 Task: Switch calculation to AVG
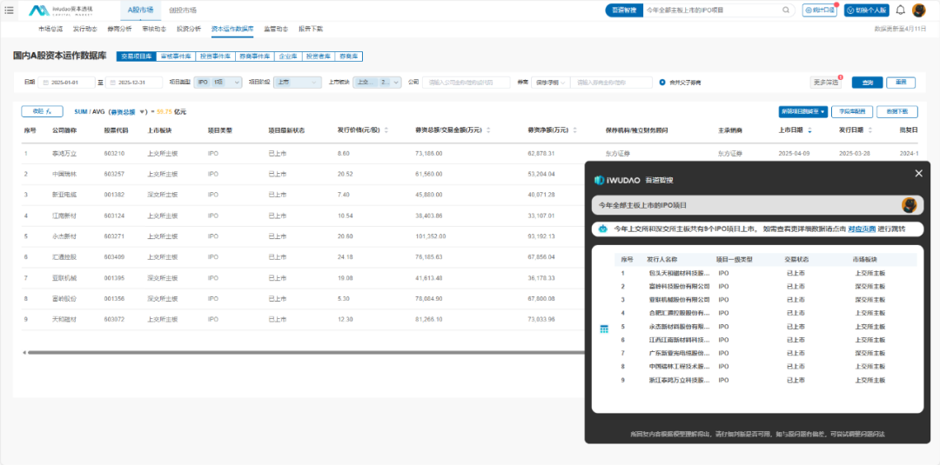pos(97,112)
